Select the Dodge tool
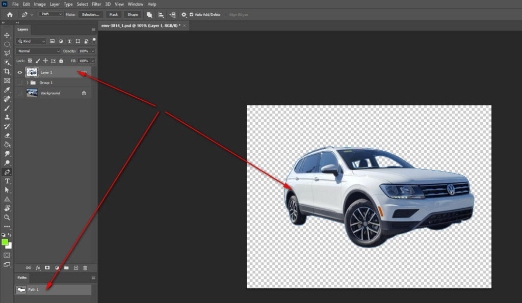 point(7,163)
